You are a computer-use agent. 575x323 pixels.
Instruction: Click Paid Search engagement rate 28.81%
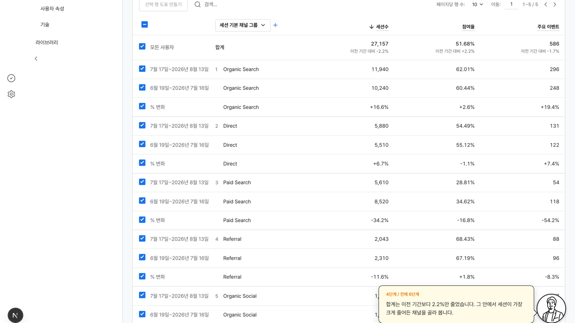tap(465, 183)
